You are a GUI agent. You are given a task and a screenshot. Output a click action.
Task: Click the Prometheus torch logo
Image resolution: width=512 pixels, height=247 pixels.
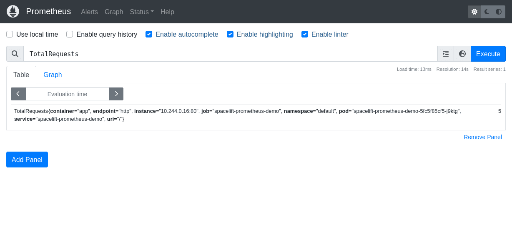coord(13,11)
